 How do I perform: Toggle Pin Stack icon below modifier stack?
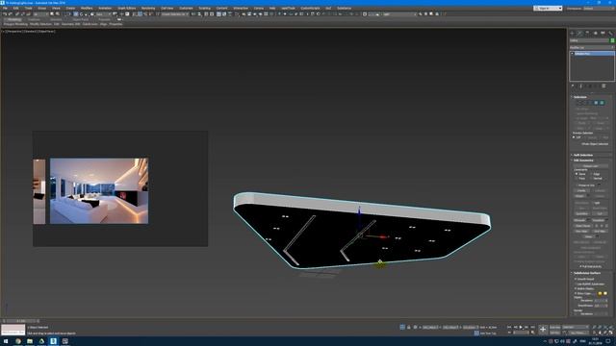click(x=573, y=86)
